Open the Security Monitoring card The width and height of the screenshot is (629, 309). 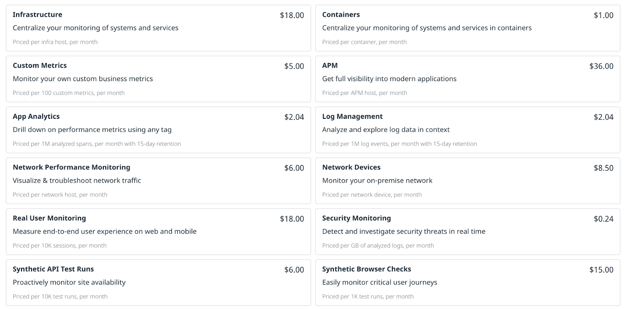pos(467,232)
